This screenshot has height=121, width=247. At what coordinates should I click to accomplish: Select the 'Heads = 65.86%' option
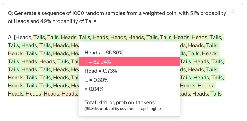click(104, 53)
